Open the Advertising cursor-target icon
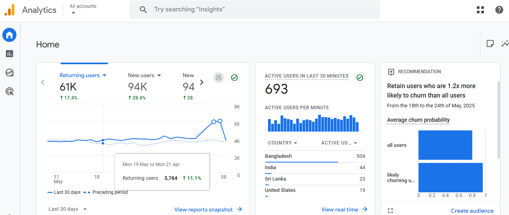 [x=9, y=92]
